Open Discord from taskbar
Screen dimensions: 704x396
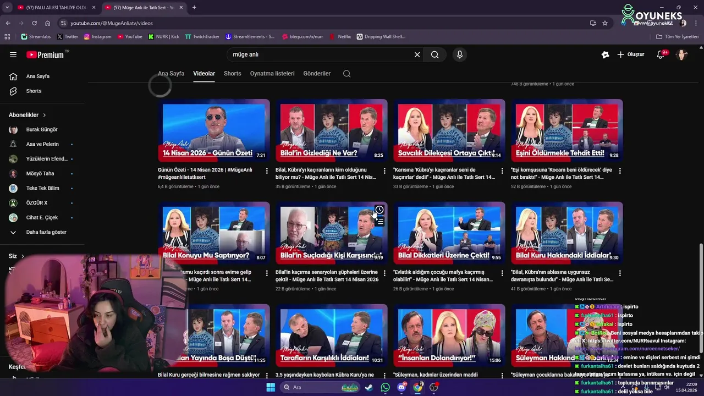click(402, 387)
